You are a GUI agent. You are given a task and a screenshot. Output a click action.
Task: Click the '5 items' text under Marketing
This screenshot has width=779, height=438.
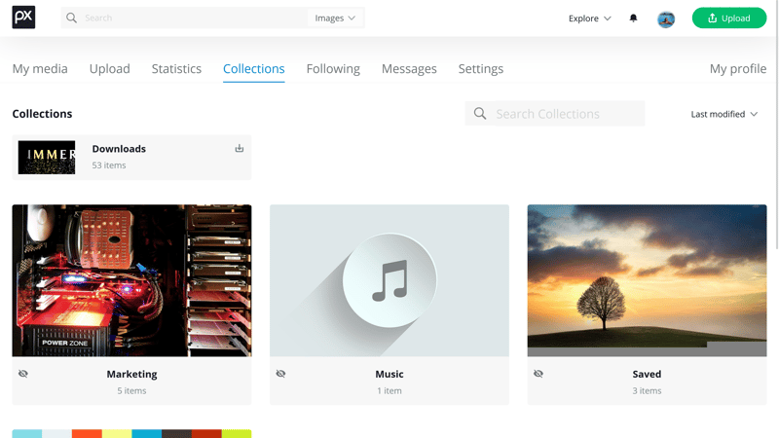[131, 391]
